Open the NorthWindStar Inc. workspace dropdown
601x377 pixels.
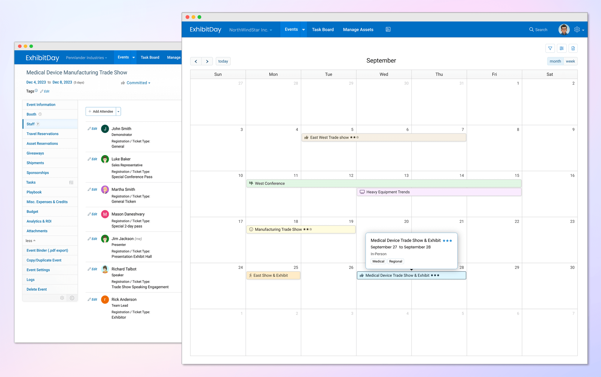pos(251,30)
